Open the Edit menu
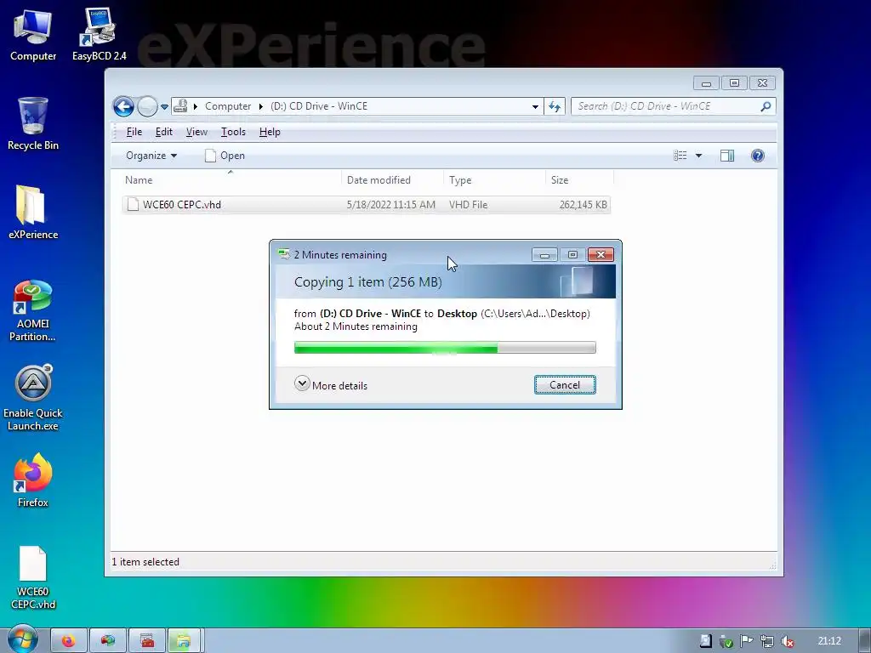Viewport: 871px width, 653px height. point(163,132)
